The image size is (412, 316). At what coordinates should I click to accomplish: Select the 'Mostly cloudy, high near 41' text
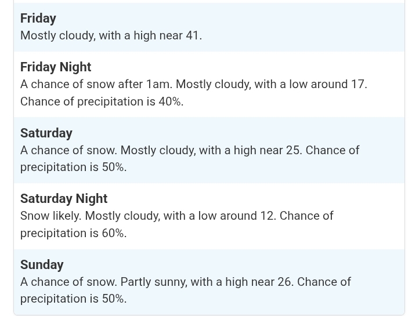(x=111, y=36)
